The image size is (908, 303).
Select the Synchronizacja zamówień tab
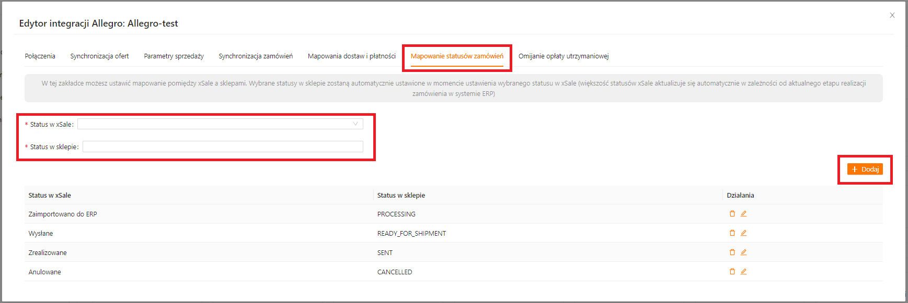256,56
